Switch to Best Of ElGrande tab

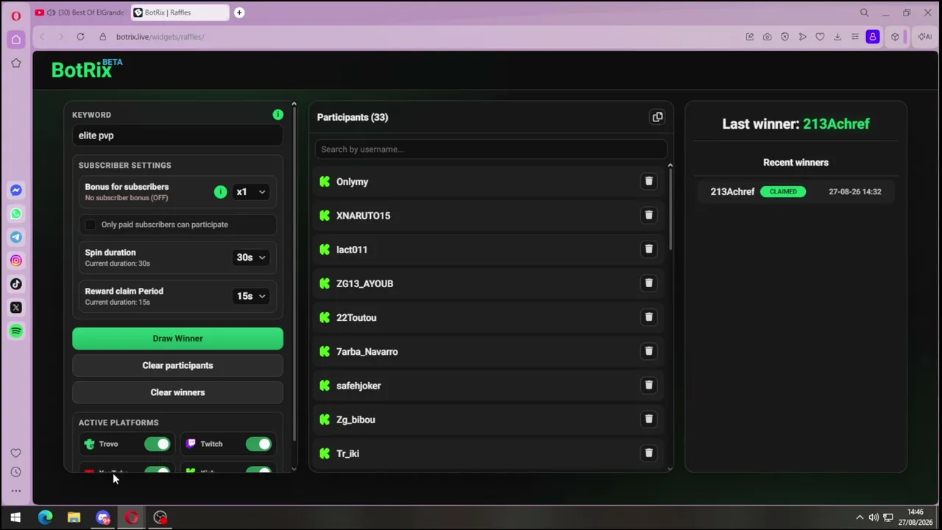[80, 13]
